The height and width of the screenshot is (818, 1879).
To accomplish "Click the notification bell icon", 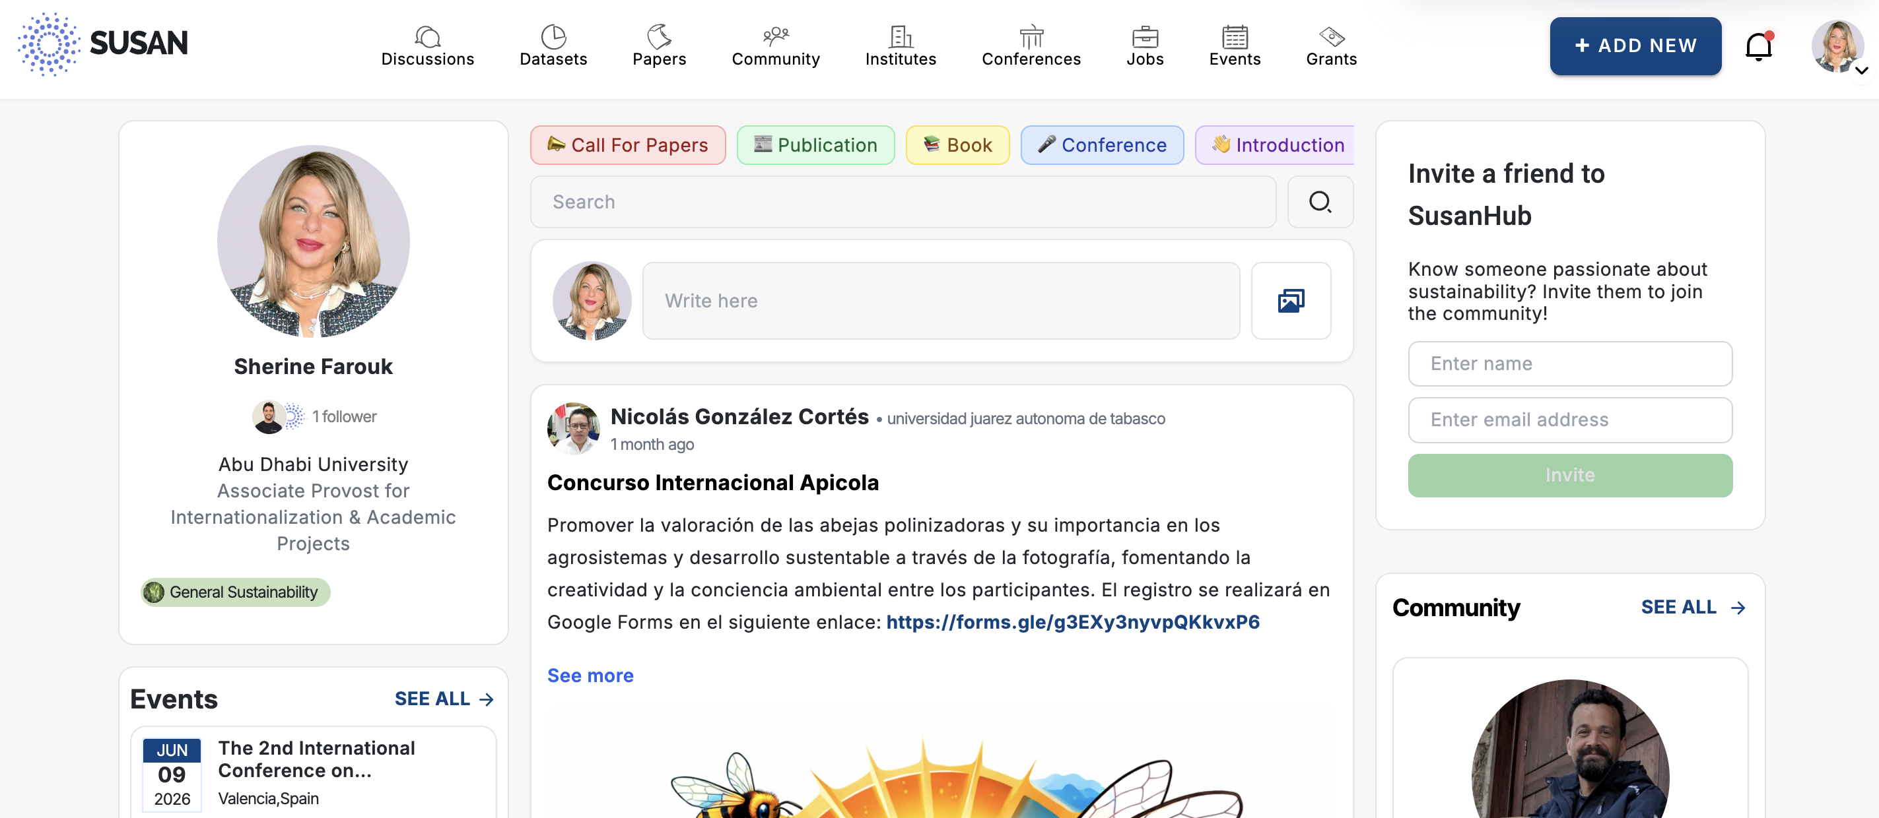I will (x=1758, y=47).
